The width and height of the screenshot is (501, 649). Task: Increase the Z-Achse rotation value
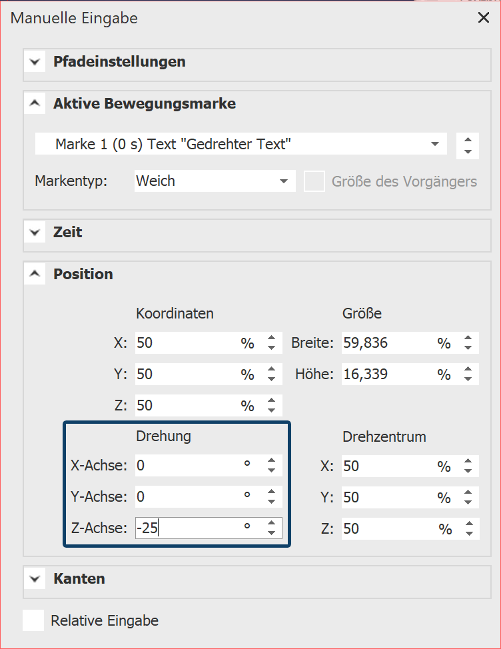(271, 524)
